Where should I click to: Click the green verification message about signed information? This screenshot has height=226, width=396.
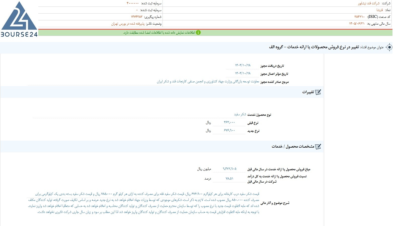pos(159,33)
